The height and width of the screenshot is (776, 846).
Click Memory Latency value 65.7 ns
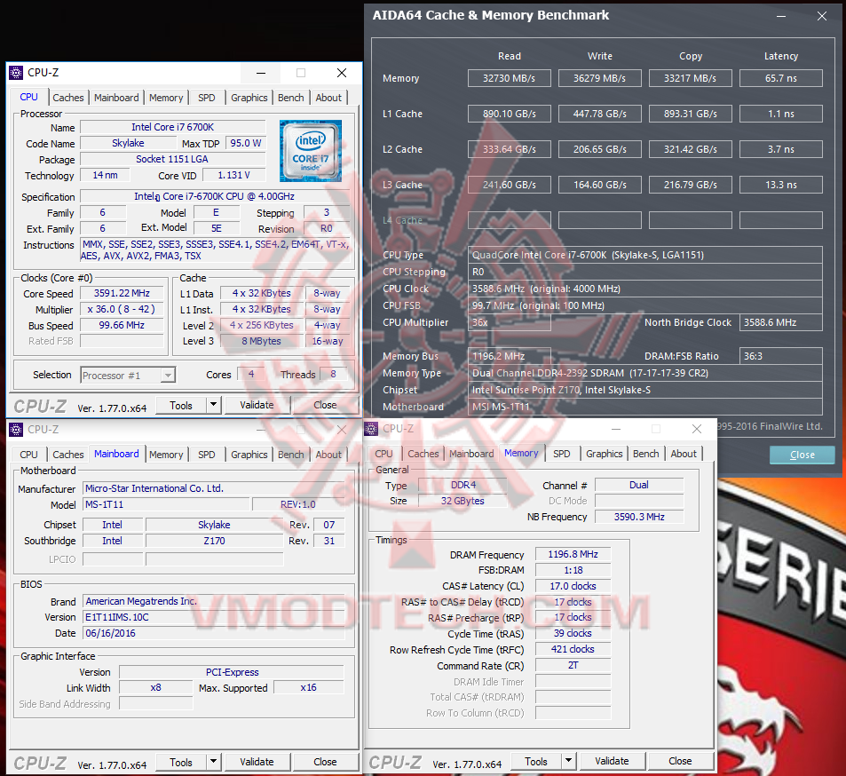pyautogui.click(x=781, y=78)
